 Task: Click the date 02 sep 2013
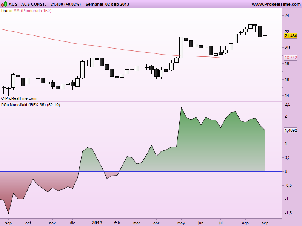coord(117,4)
